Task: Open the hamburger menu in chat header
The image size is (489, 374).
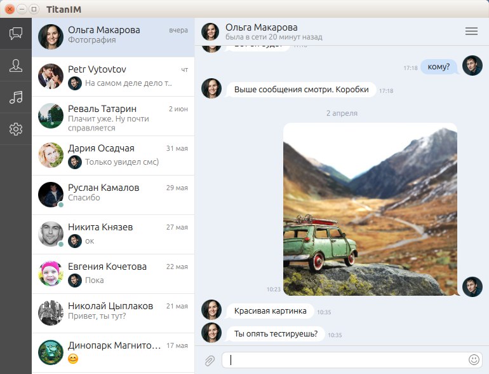Action: pos(471,31)
